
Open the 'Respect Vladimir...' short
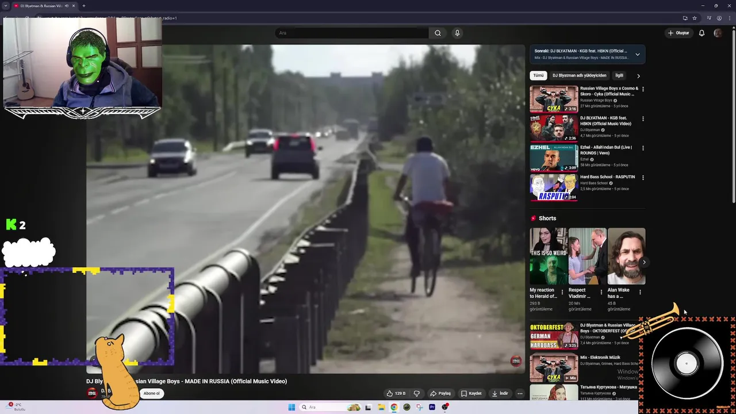tap(587, 256)
